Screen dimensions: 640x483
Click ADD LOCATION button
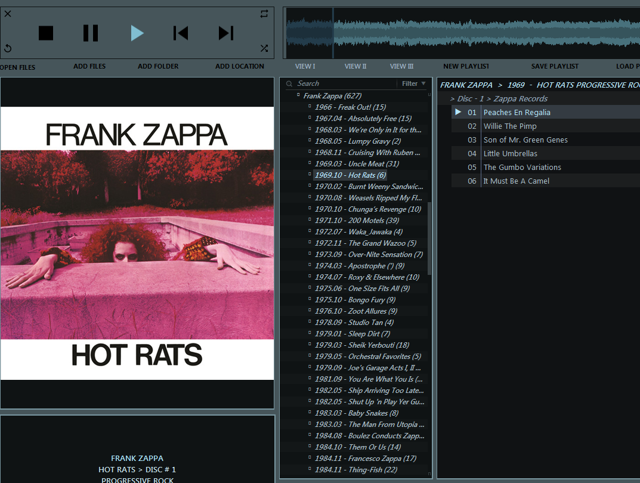pos(240,66)
